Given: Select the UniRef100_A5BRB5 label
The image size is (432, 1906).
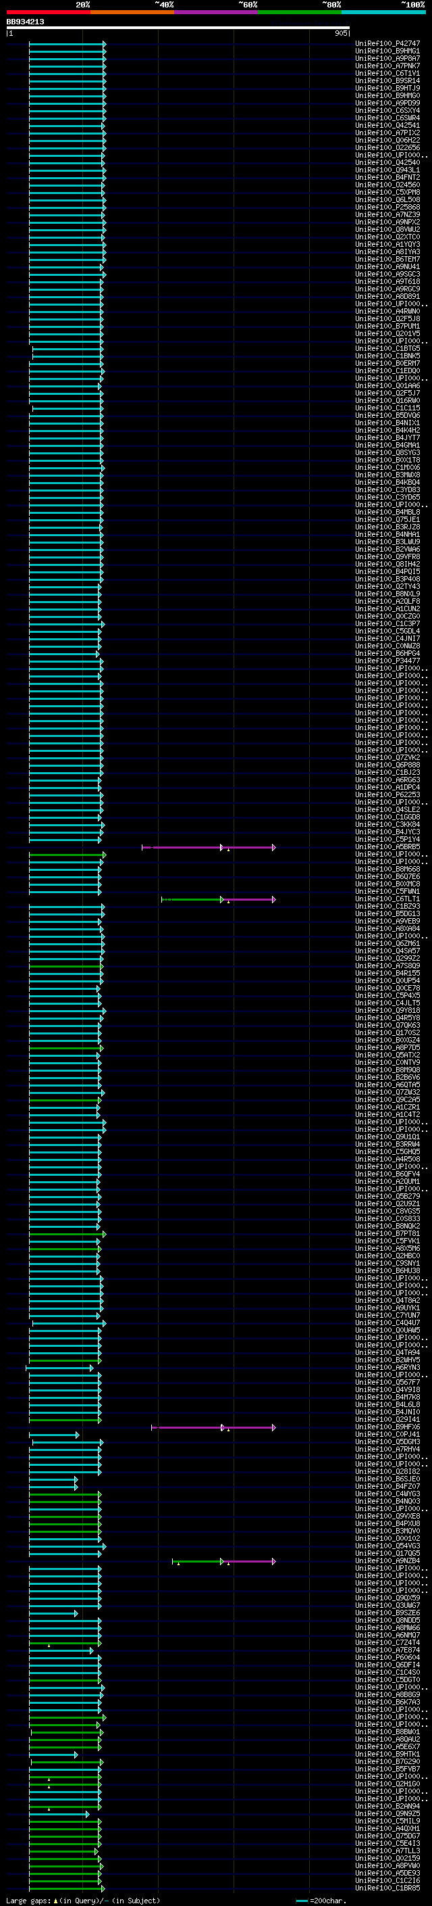Looking at the screenshot, I should tap(387, 847).
